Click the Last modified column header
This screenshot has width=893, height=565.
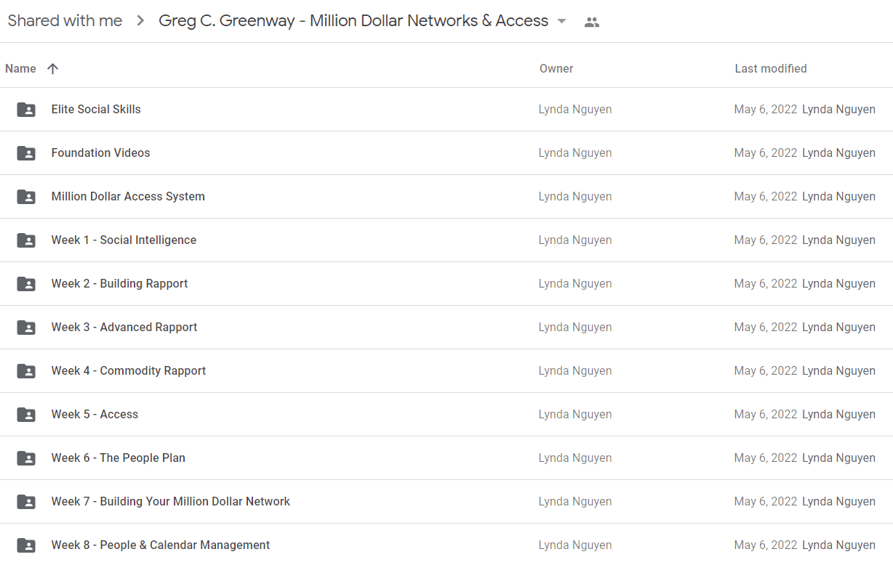point(771,68)
